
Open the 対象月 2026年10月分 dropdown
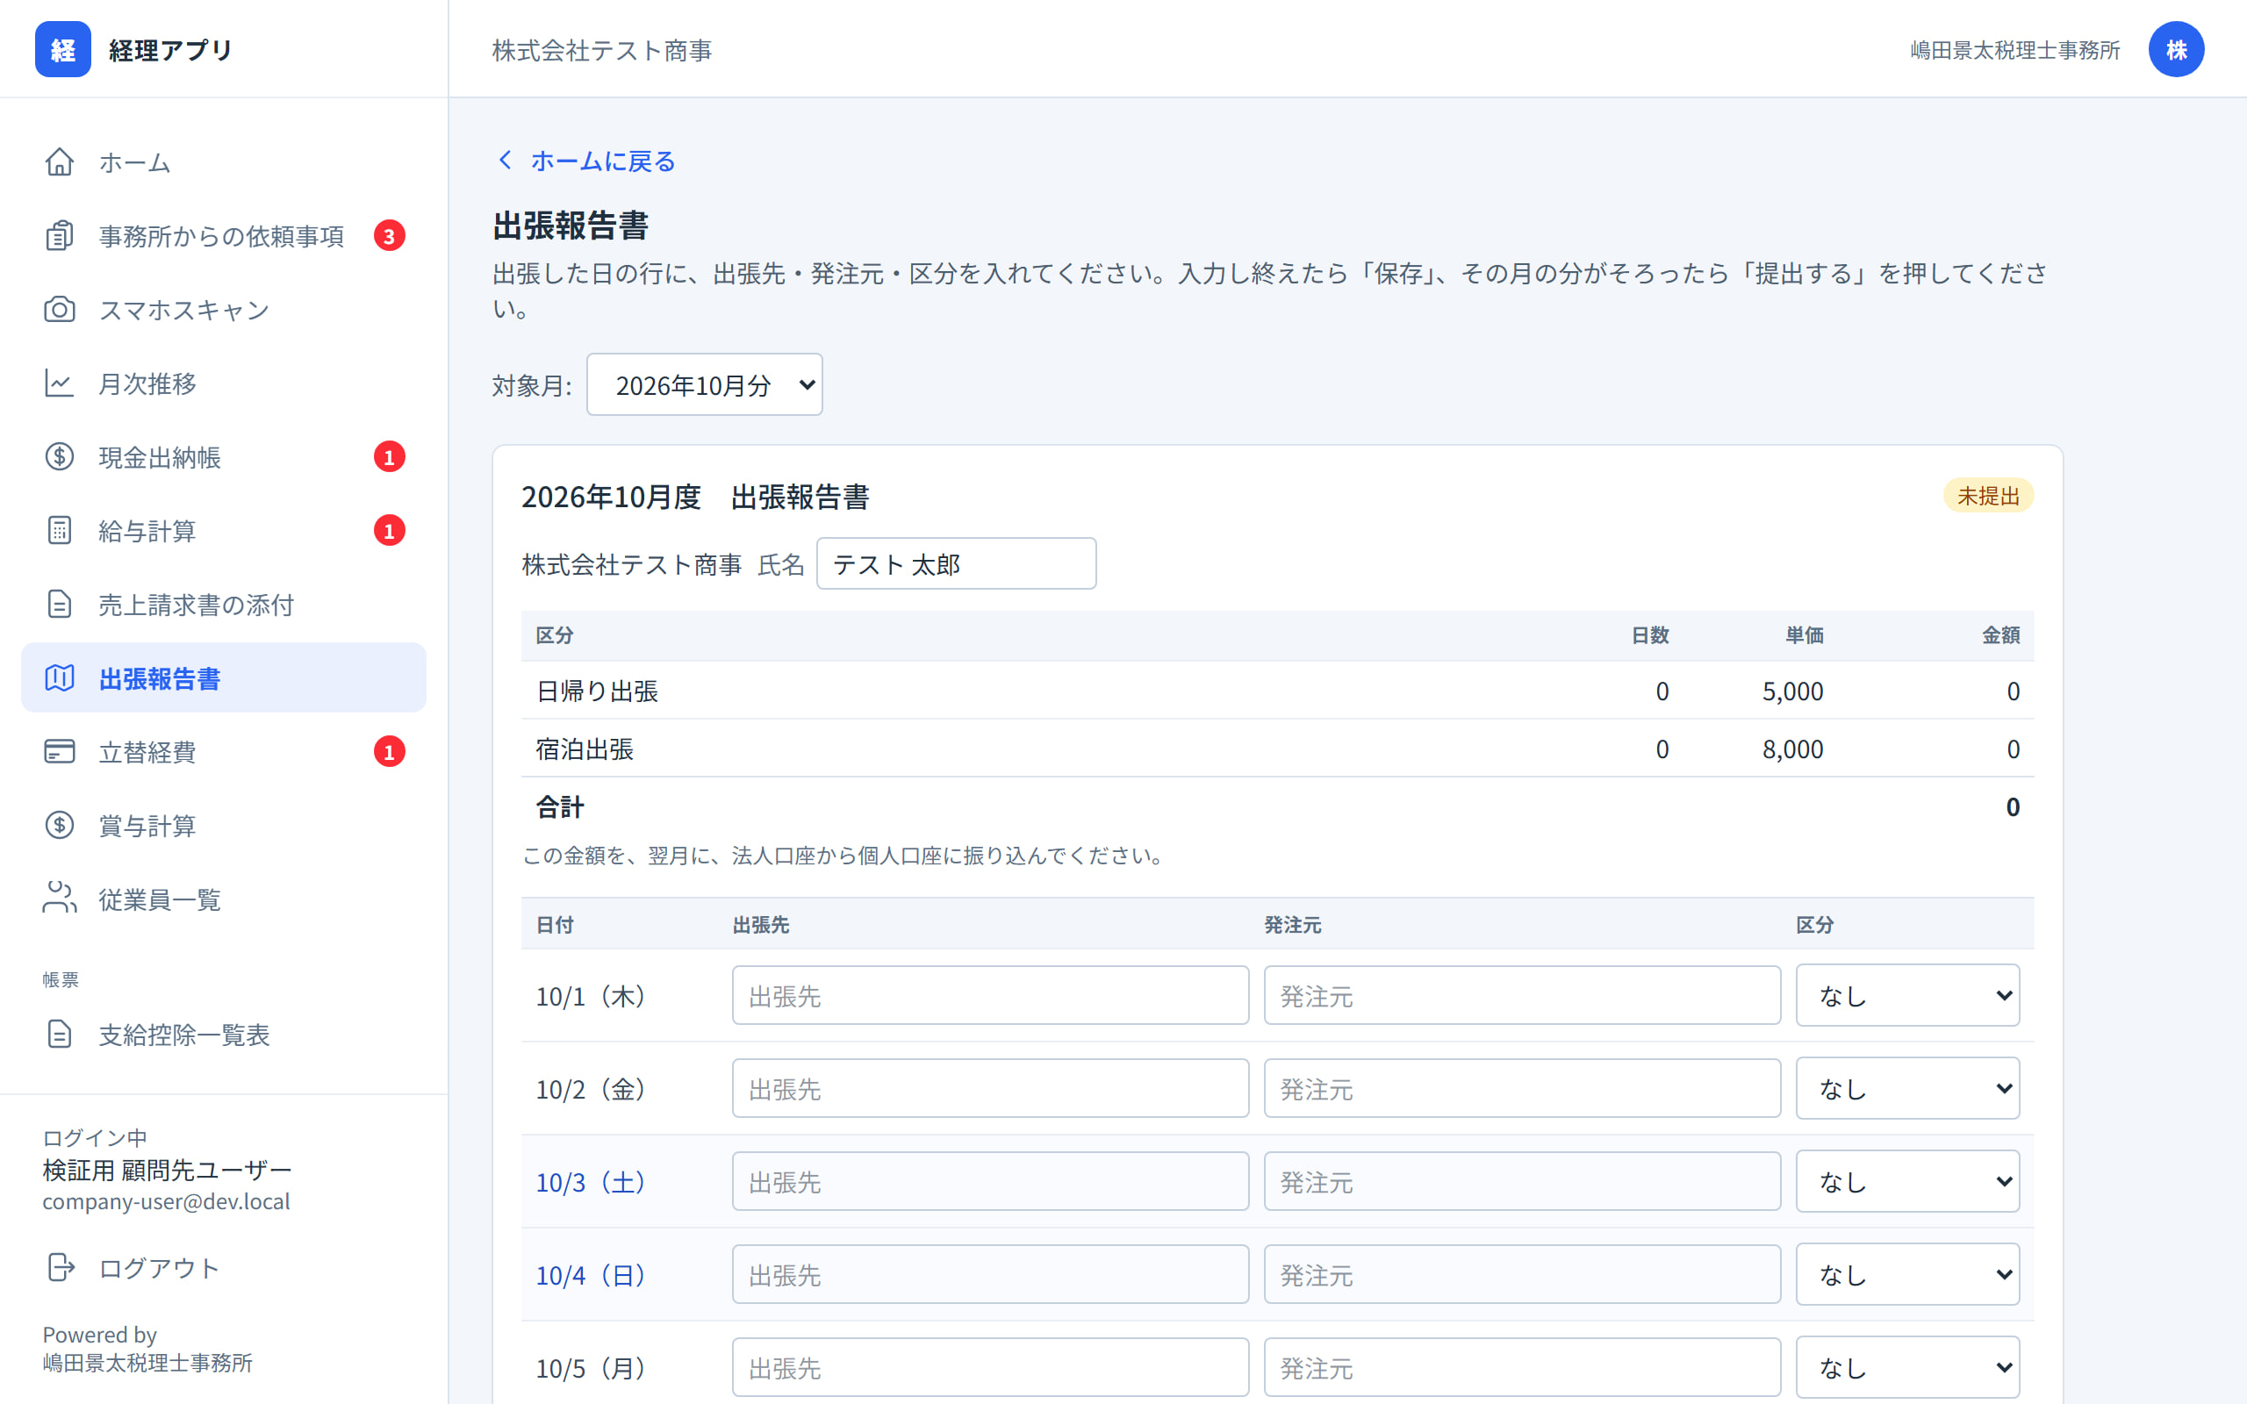pos(705,384)
